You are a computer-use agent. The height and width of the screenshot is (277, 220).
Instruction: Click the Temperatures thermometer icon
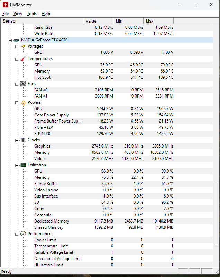coord(23,59)
